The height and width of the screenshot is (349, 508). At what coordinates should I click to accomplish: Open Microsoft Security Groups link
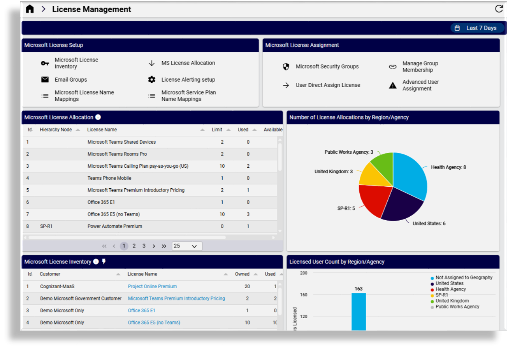pos(327,67)
